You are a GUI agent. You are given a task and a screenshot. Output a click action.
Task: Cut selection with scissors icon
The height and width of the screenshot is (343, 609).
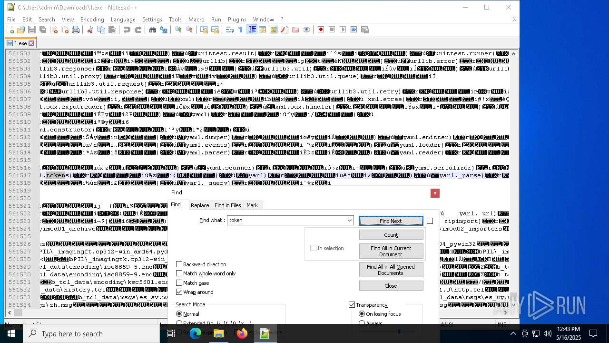tap(90, 30)
